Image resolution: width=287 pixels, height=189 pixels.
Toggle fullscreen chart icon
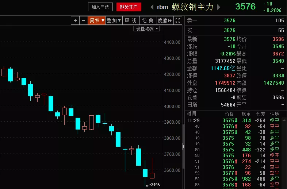tap(178, 20)
